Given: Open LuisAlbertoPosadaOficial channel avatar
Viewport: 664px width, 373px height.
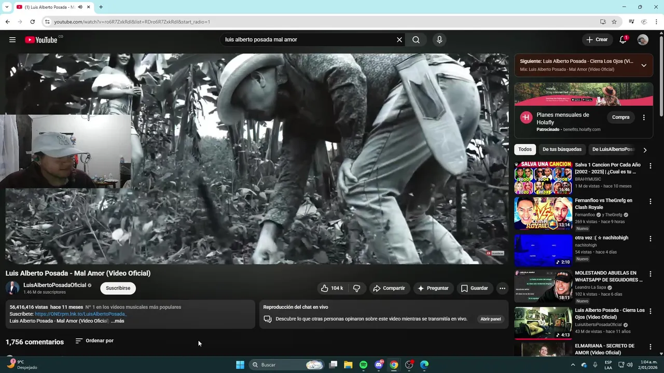Looking at the screenshot, I should coord(12,289).
